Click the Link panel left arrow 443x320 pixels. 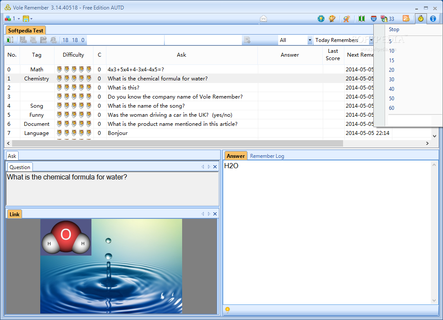point(202,214)
